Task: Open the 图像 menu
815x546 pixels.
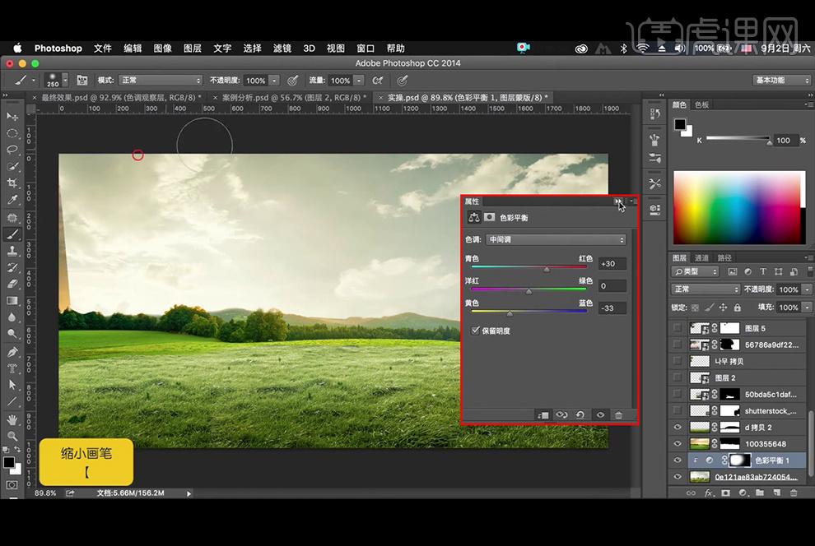Action: point(163,49)
